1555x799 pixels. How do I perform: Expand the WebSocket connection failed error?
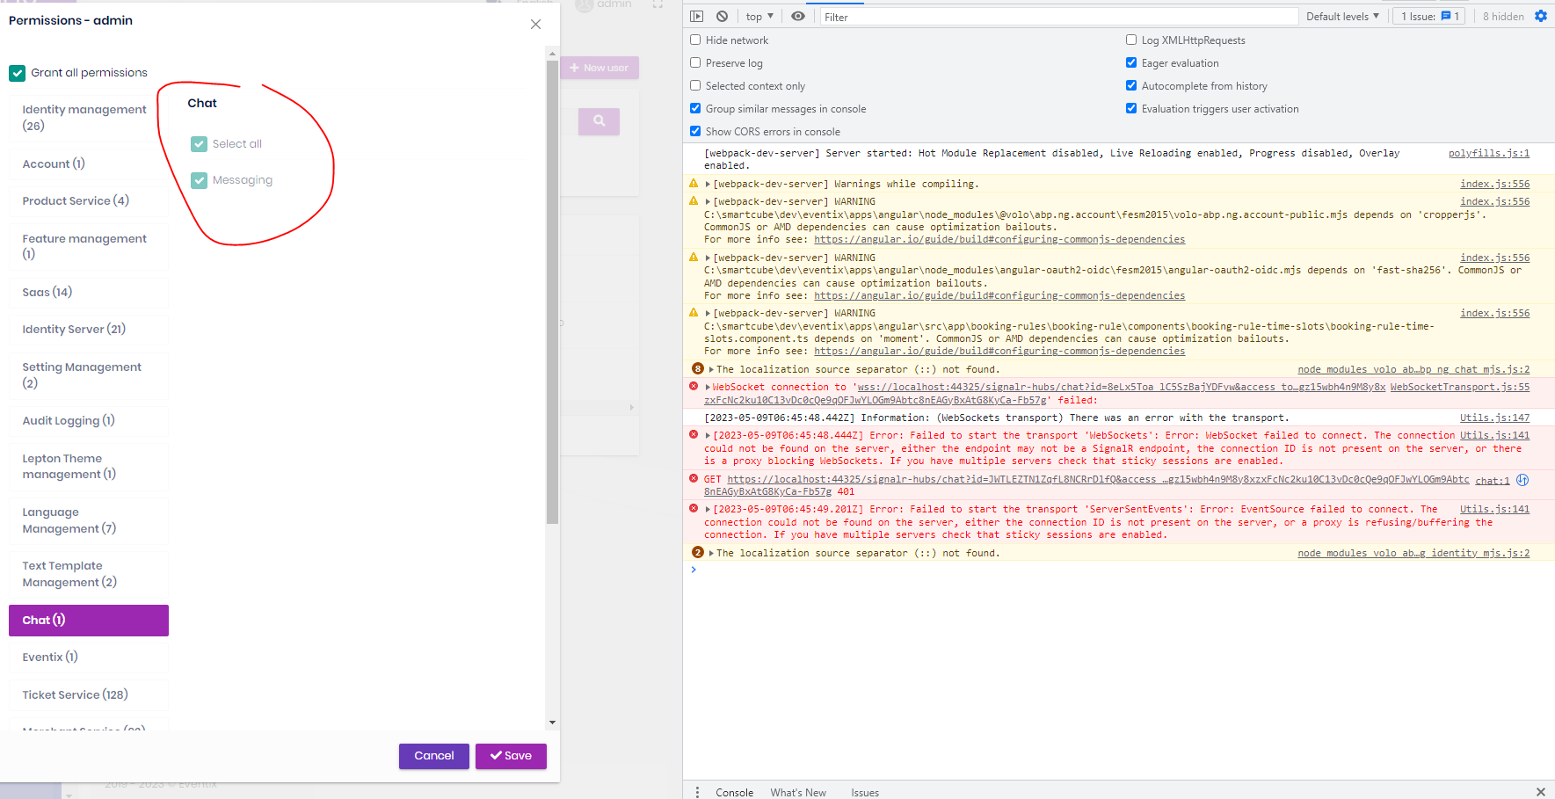pos(708,387)
